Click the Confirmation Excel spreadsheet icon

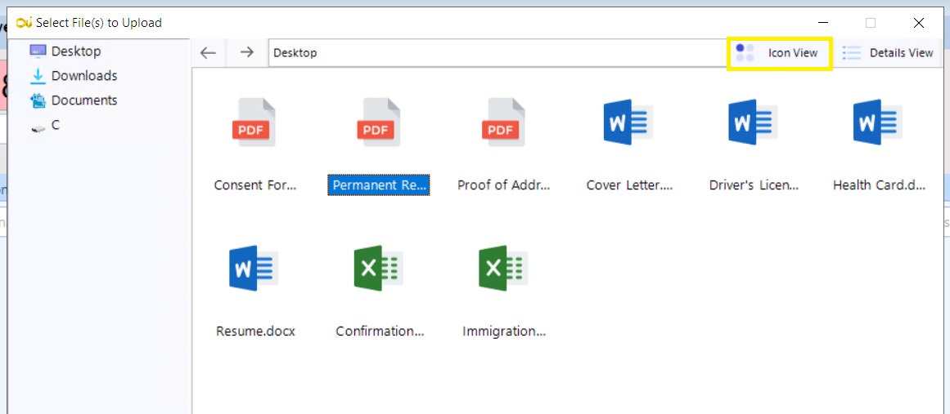(379, 269)
